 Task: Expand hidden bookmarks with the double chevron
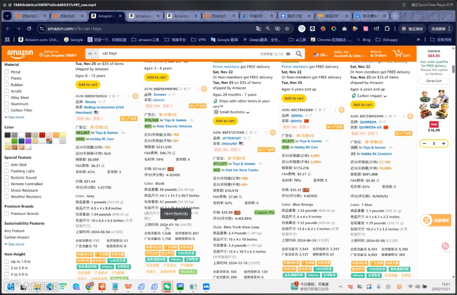pos(418,40)
